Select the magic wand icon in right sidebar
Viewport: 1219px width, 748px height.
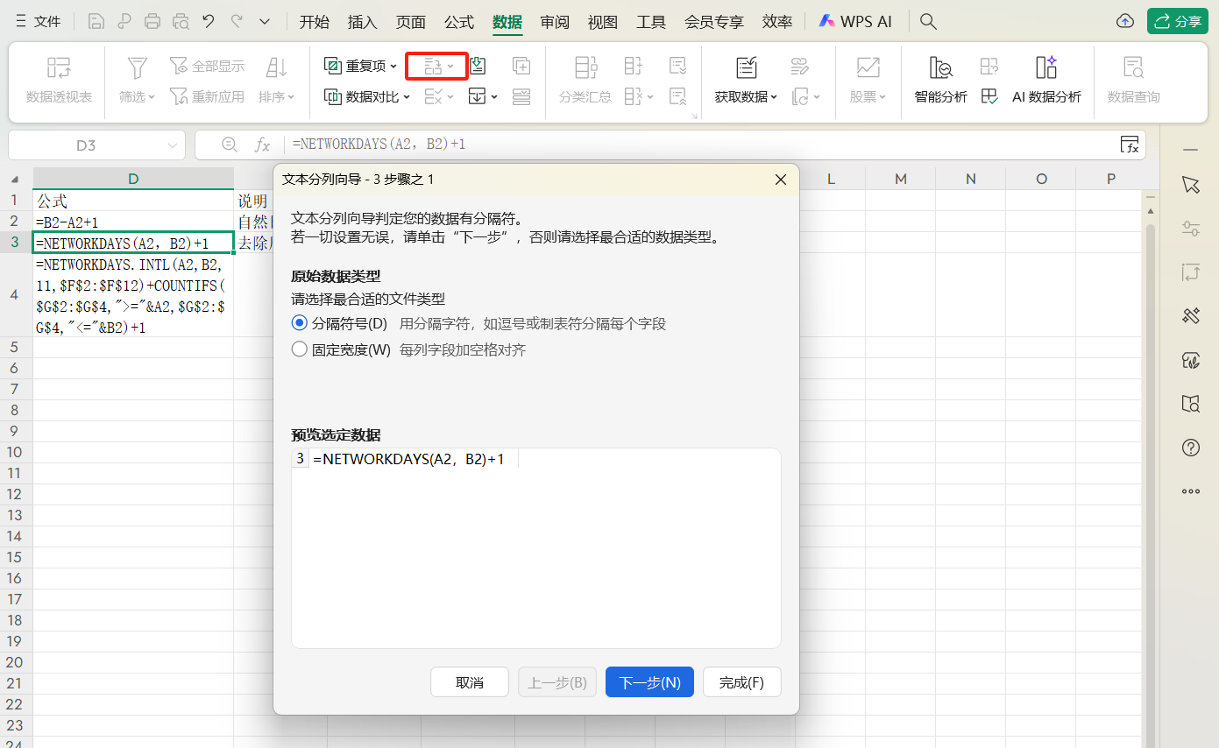pyautogui.click(x=1190, y=315)
